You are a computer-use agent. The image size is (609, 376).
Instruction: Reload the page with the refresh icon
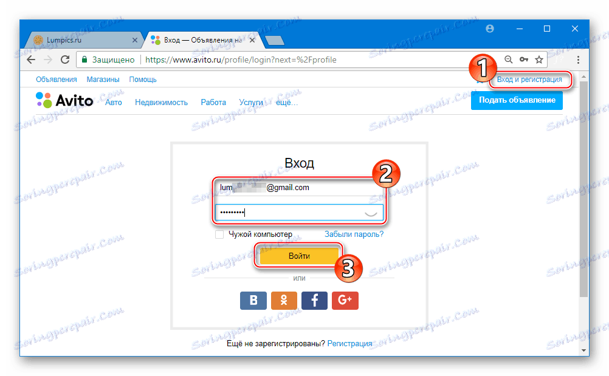(65, 60)
